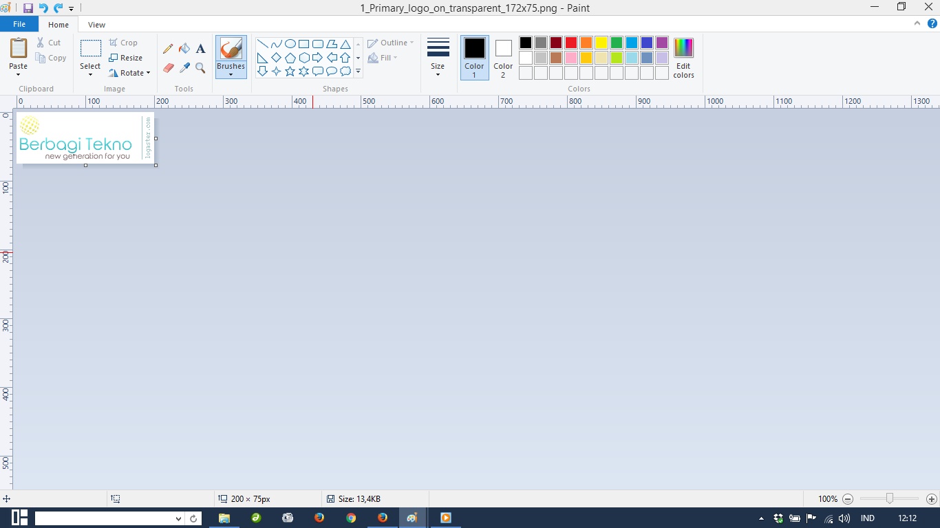Select the Hexagon shape
The image size is (940, 528).
pyautogui.click(x=303, y=58)
